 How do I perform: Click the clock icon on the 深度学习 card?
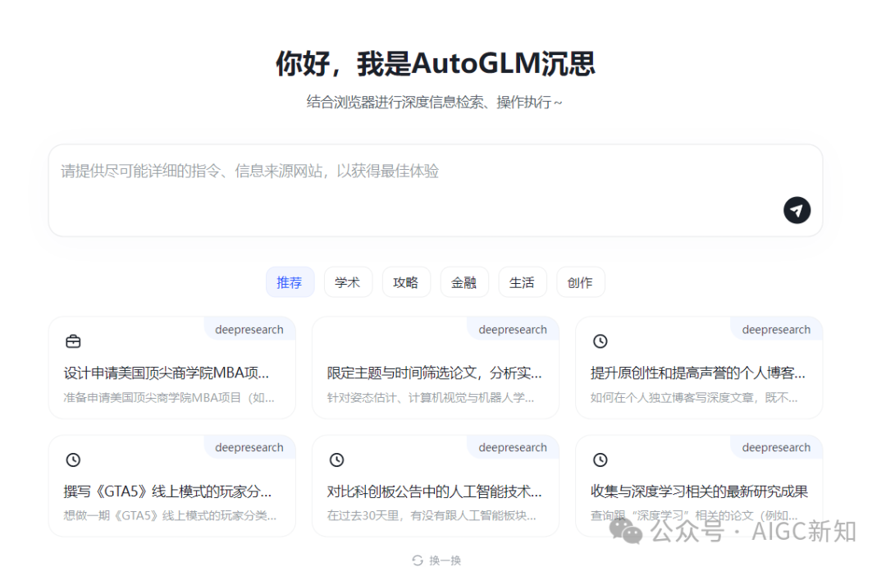[x=600, y=460]
